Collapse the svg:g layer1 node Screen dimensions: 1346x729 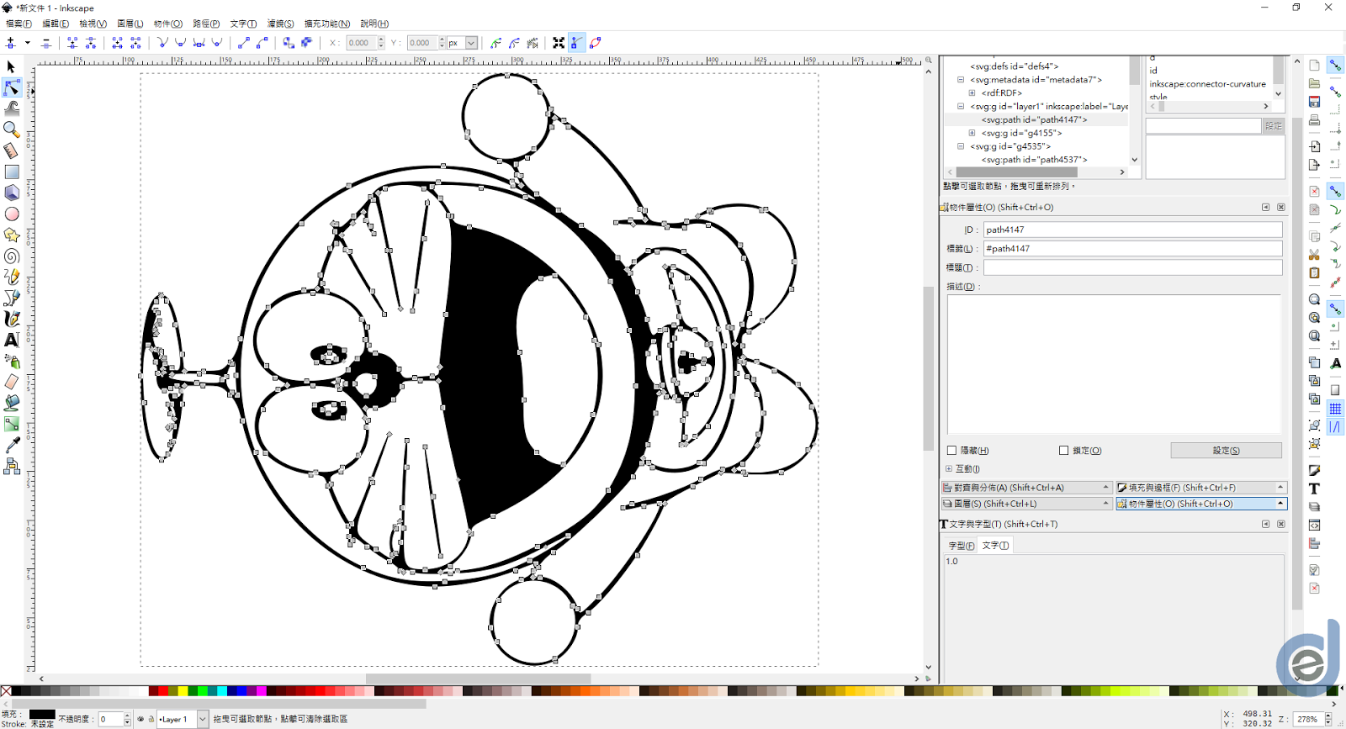point(961,107)
